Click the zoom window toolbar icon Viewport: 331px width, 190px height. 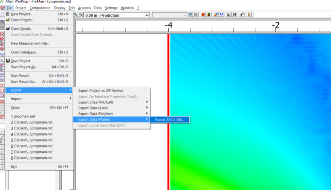81,14
